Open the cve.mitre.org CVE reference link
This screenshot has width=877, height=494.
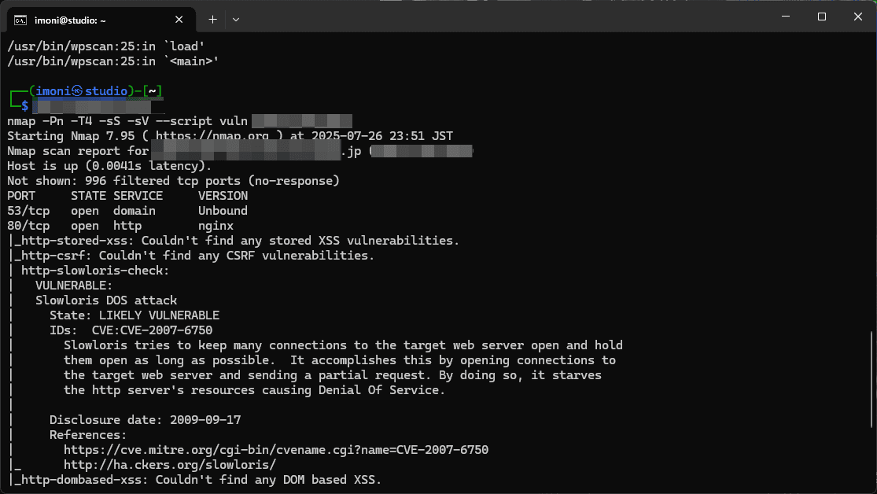tap(275, 450)
